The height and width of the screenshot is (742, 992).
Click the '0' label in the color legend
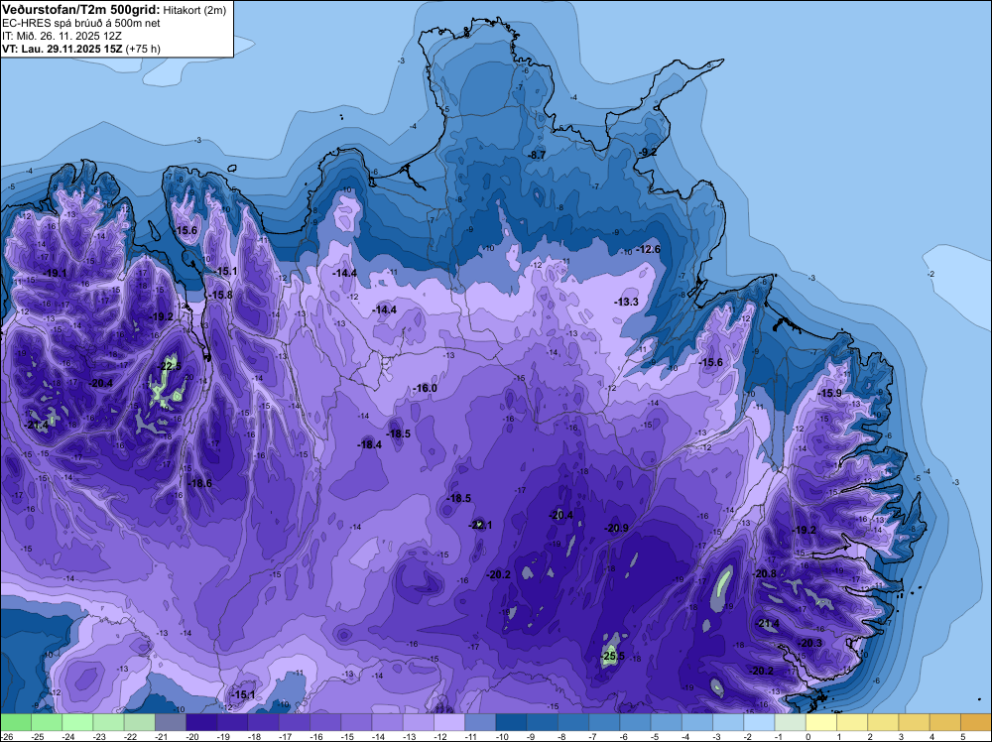pos(807,736)
